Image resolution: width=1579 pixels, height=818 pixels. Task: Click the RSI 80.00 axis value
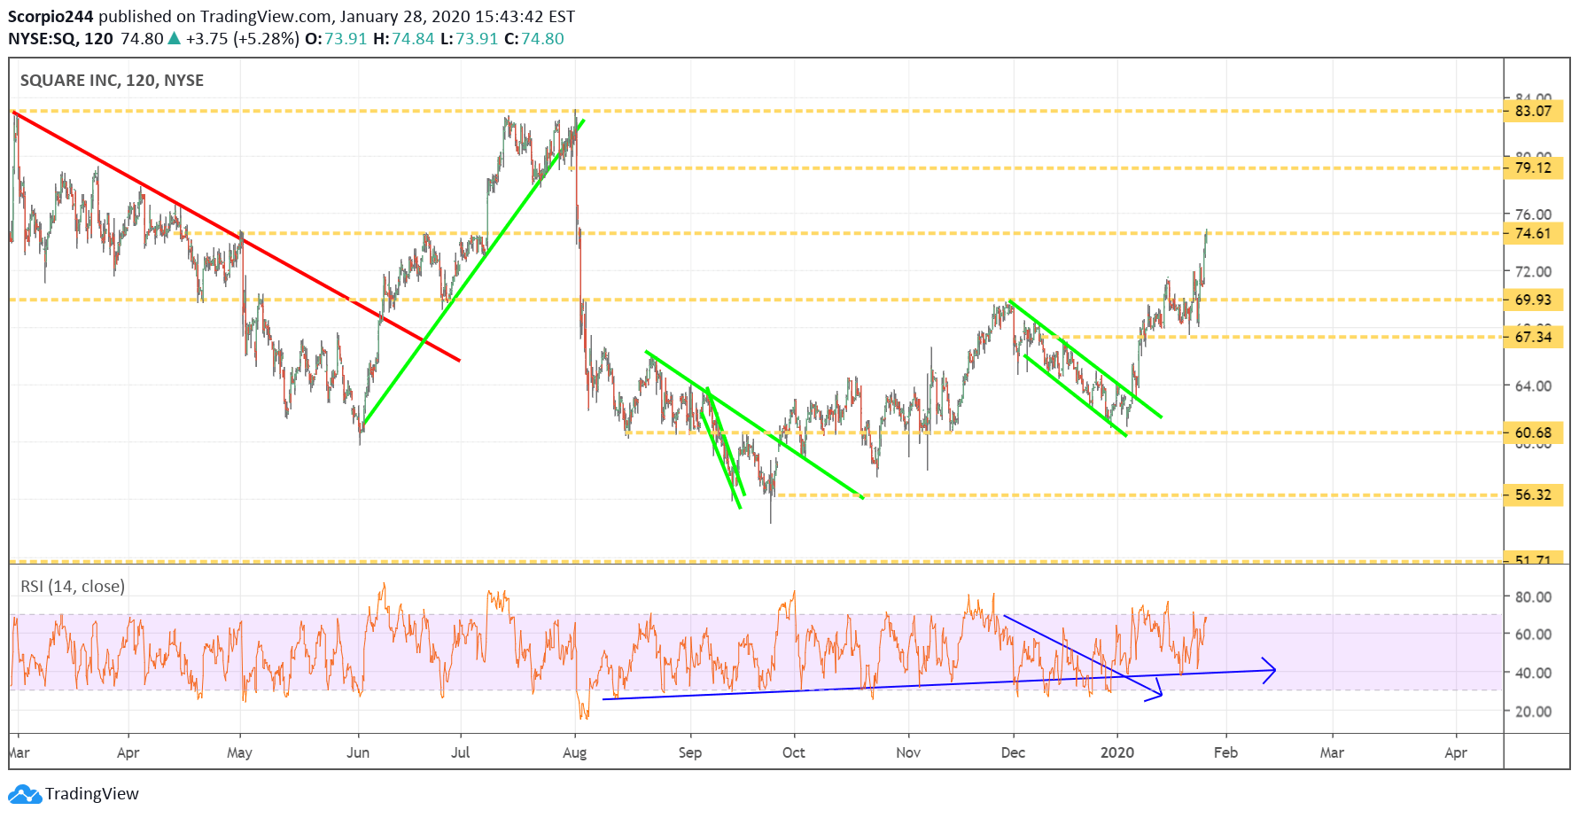point(1533,596)
